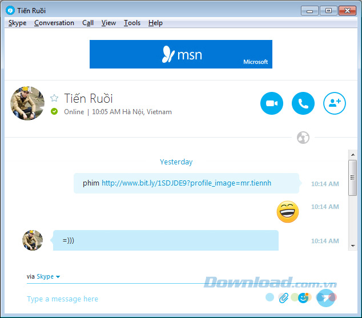Screen dimensions: 362x318
Task: Start a video call with Tiến Ruồi
Action: pos(272,103)
